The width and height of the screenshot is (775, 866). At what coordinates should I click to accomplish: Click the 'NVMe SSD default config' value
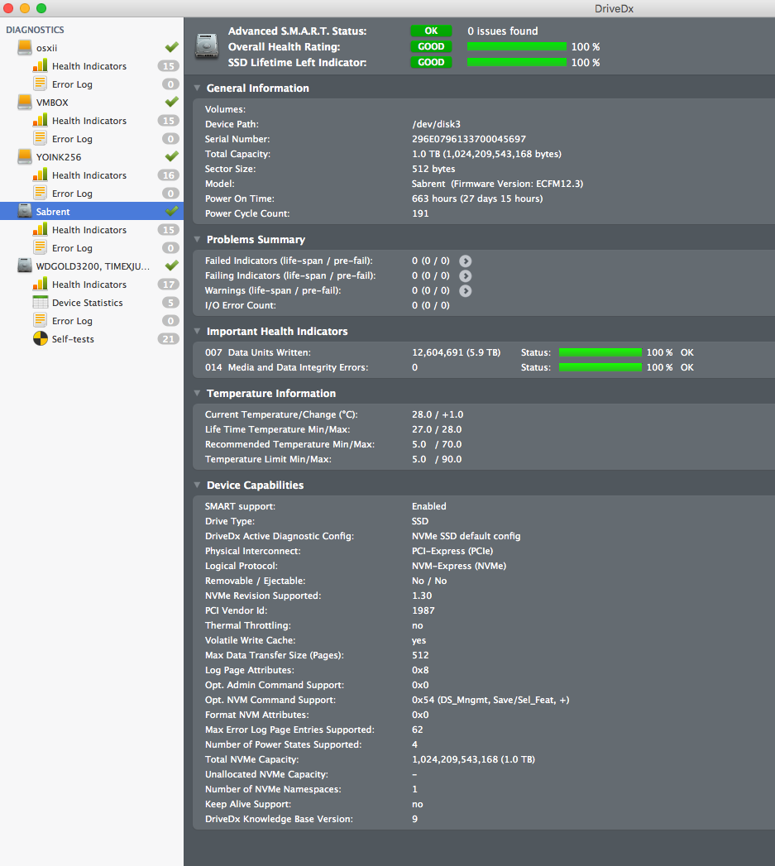[466, 536]
